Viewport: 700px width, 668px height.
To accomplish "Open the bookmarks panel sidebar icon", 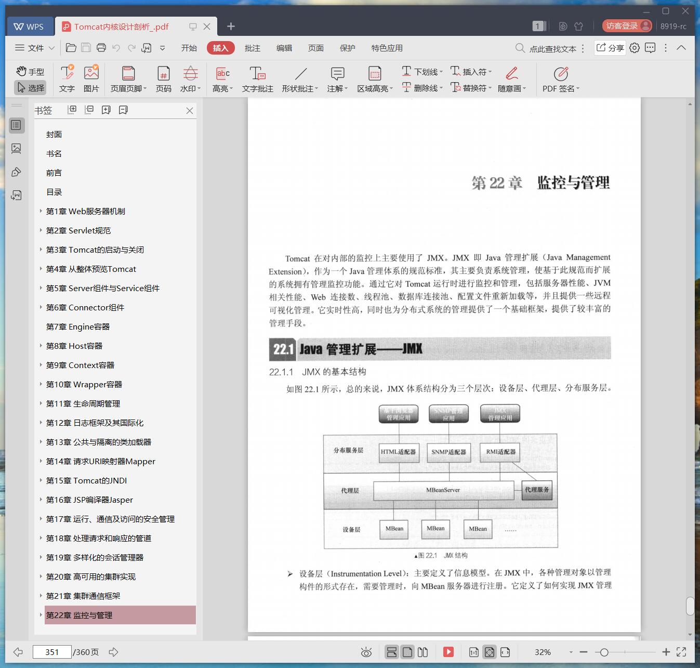I will click(16, 125).
